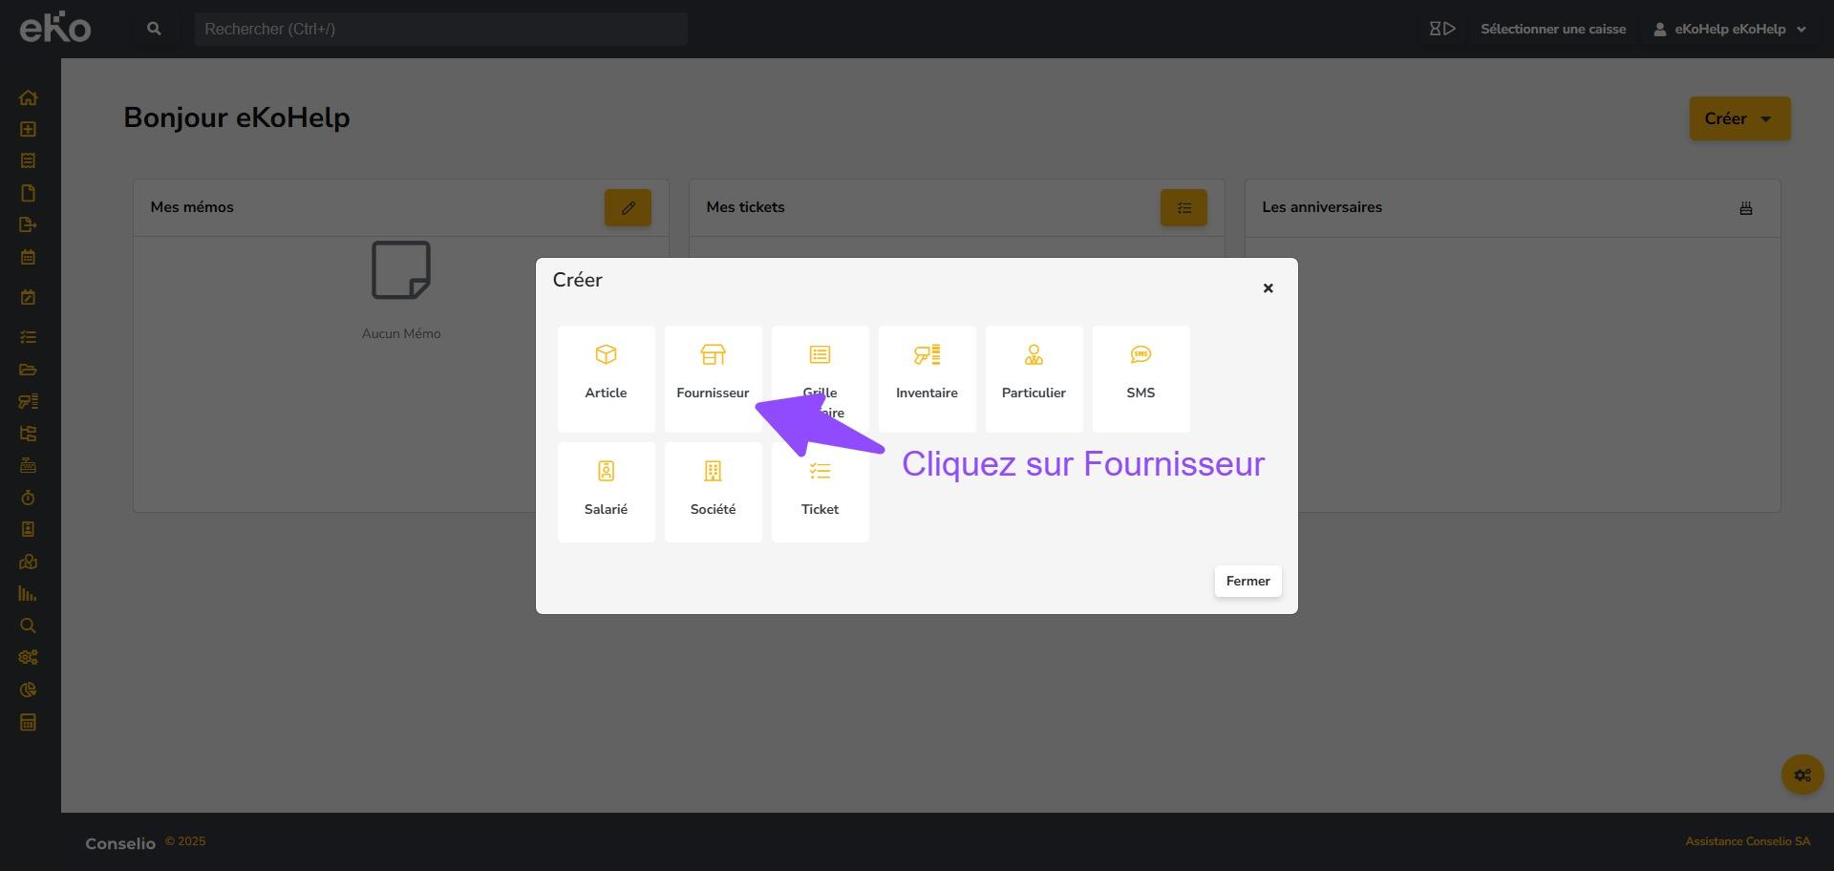Select the Particulier tile
Viewport: 1834px width, 871px height.
coord(1034,377)
